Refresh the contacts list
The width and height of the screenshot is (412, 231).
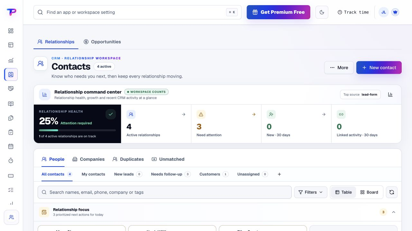[392, 192]
